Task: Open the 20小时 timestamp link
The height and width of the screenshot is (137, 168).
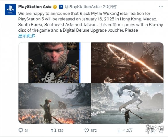Action: click(110, 7)
